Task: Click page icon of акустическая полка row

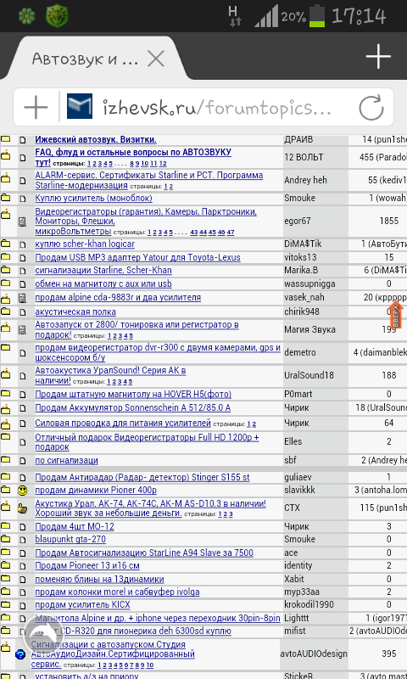Action: 23,312
